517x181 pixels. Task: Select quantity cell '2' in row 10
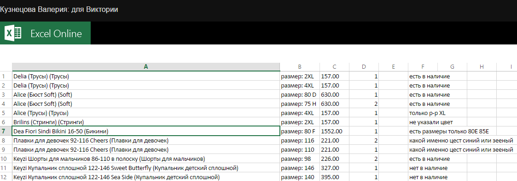(x=364, y=159)
